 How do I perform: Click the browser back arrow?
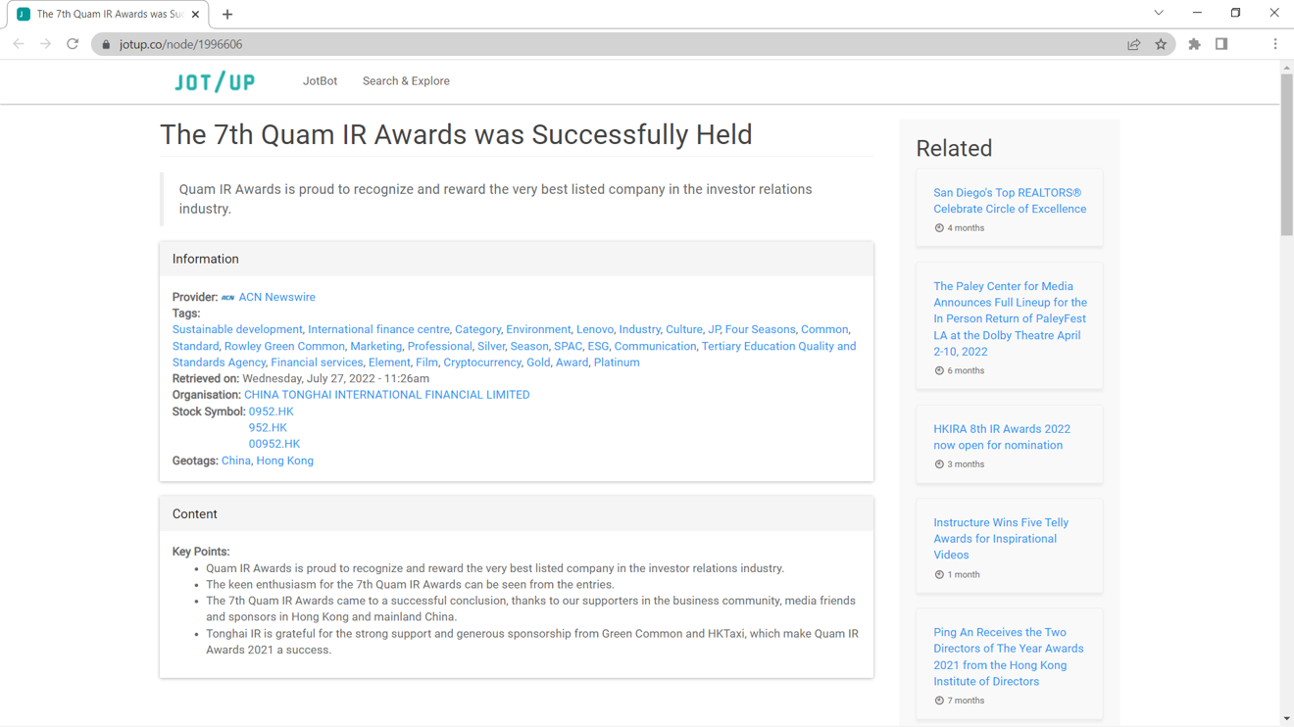[x=19, y=44]
